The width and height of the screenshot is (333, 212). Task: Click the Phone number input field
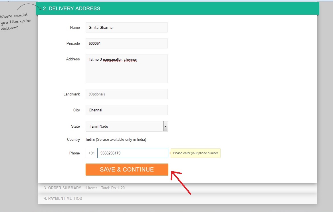(x=132, y=153)
